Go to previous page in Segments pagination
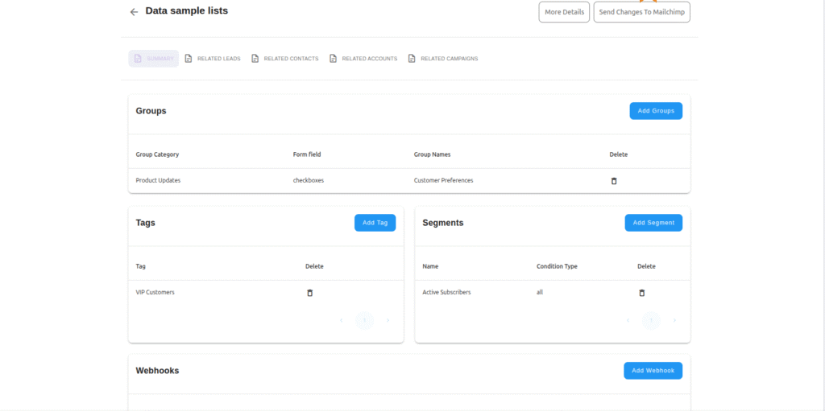The image size is (825, 411). click(628, 320)
